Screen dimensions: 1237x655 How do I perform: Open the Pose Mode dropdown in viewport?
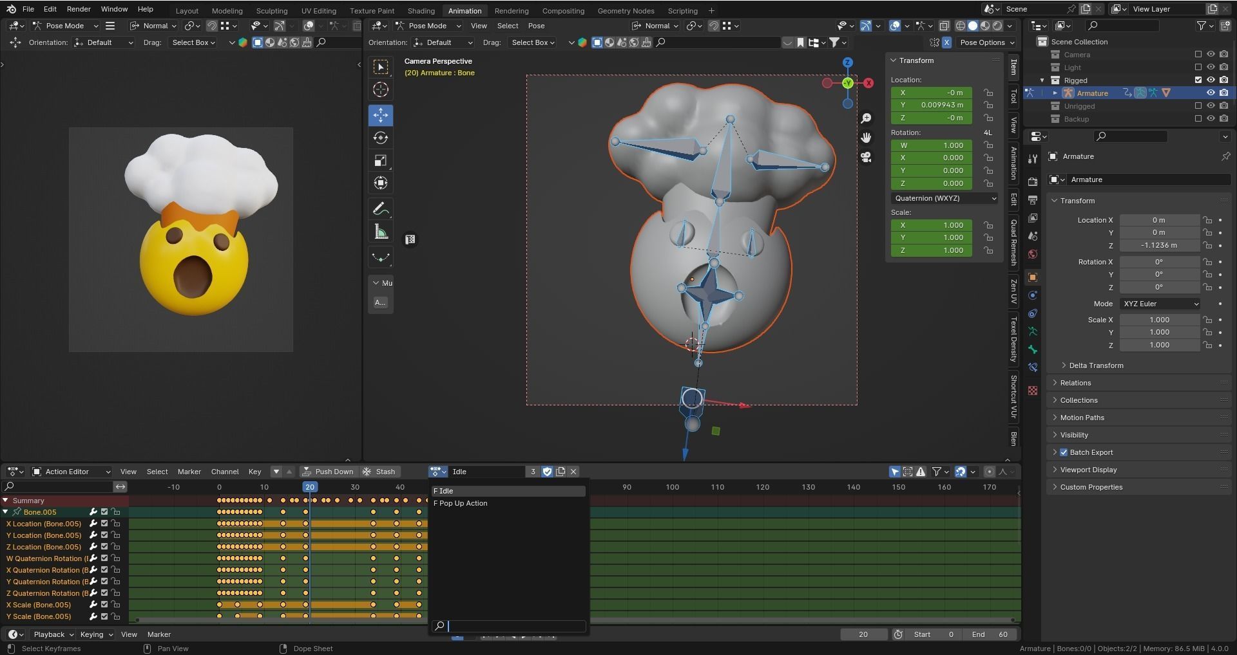point(428,26)
